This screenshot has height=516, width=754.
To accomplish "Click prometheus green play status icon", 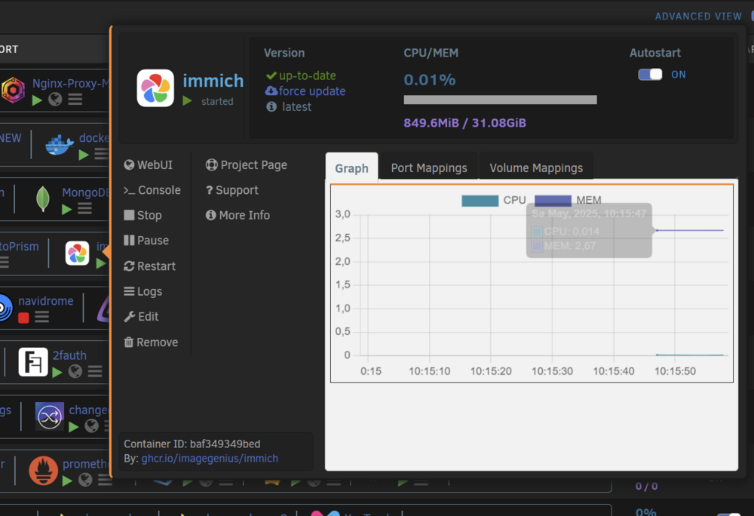I will [x=67, y=481].
